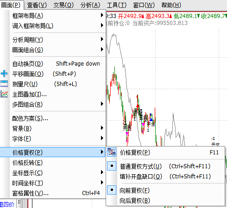Image resolution: width=227 pixels, height=208 pixels.
Task: Expand the 调入框架布局 submenu
Action: click(102, 25)
